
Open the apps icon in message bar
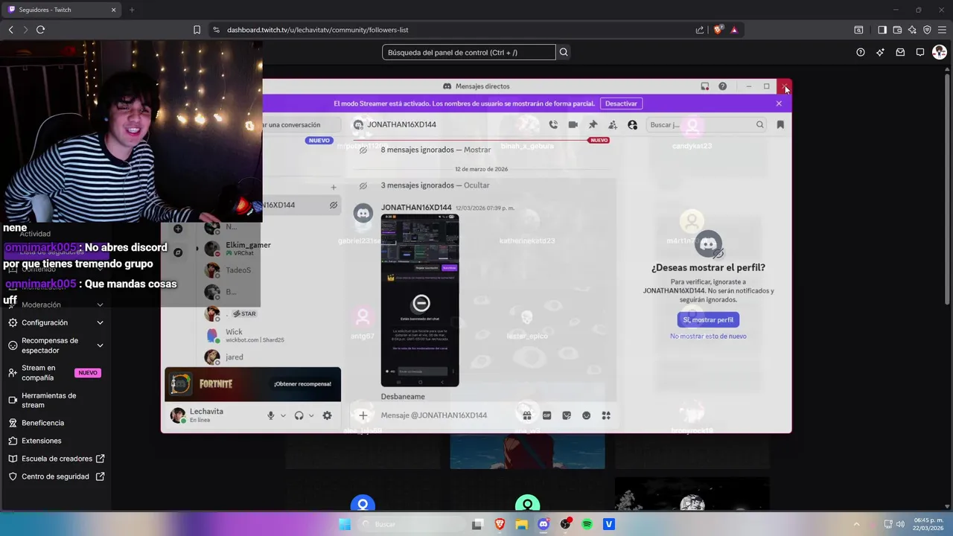606,415
